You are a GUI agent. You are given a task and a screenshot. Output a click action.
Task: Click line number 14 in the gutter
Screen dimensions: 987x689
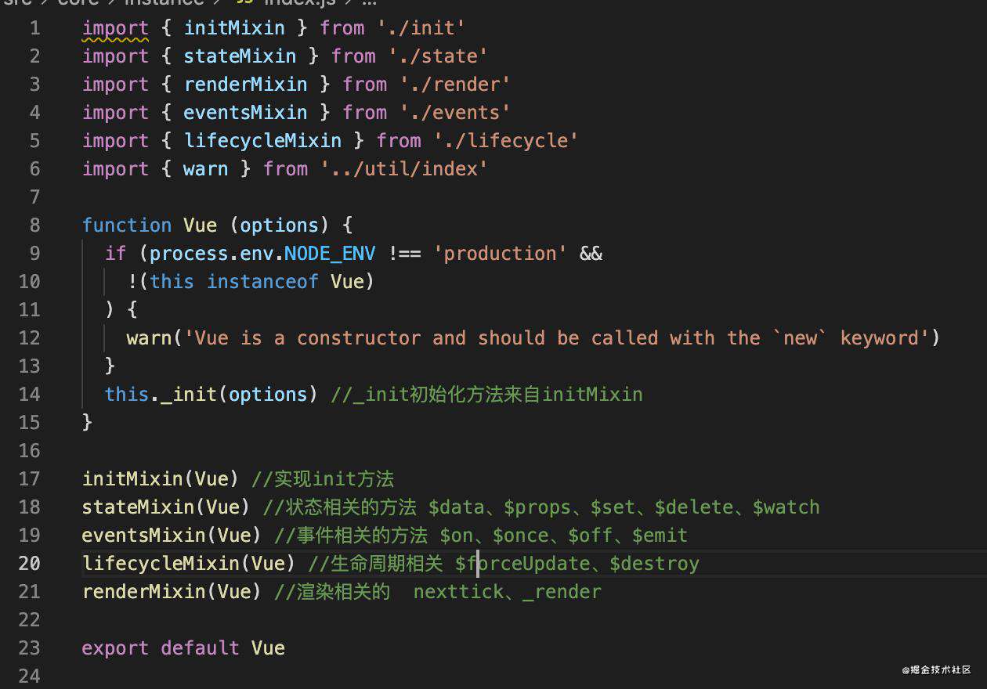coord(29,395)
